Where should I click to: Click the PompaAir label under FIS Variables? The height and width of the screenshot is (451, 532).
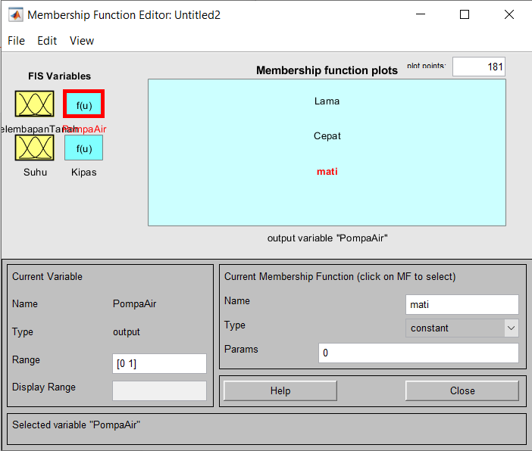[x=84, y=129]
